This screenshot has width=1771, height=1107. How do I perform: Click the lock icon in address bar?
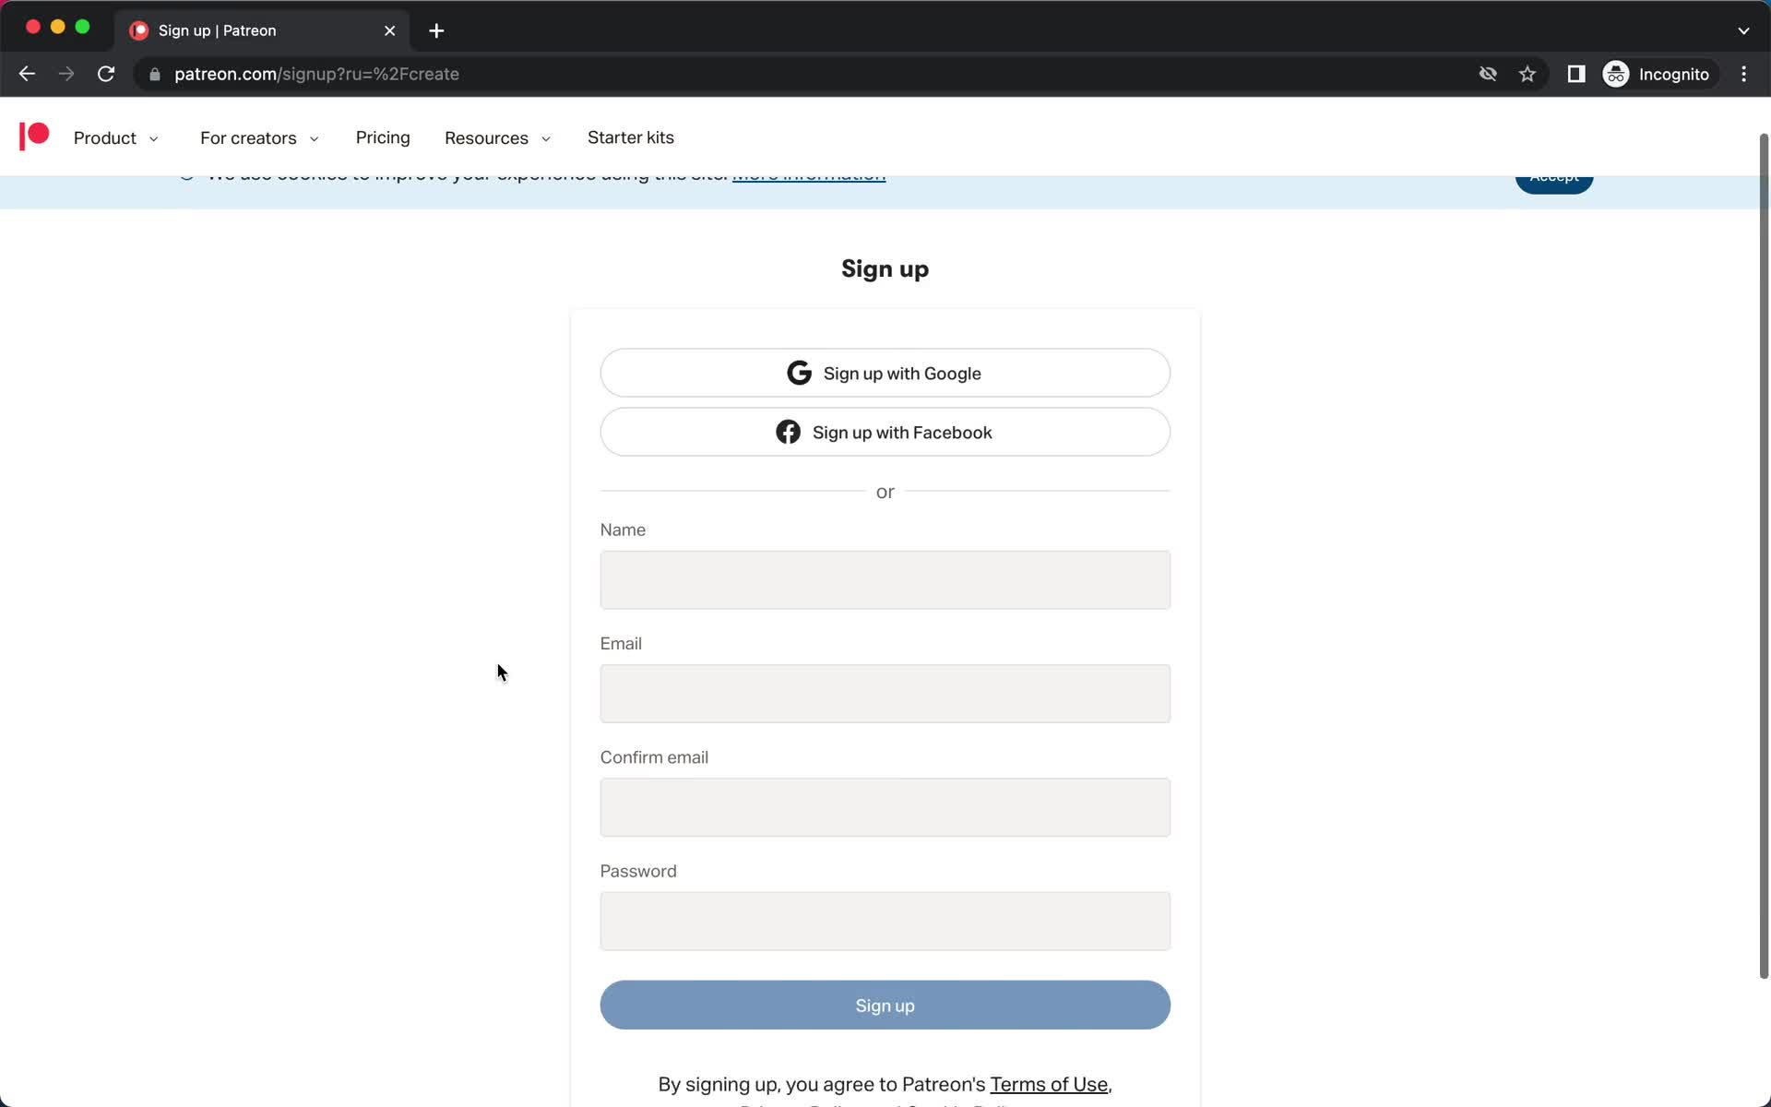coord(155,75)
